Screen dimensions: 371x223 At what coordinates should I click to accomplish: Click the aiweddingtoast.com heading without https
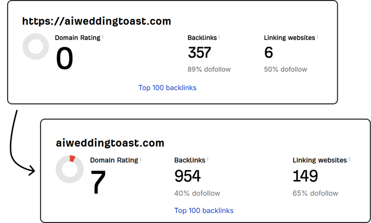(110, 143)
